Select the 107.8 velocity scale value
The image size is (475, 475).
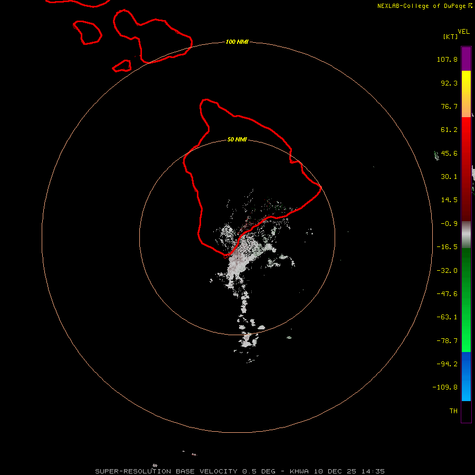point(447,59)
